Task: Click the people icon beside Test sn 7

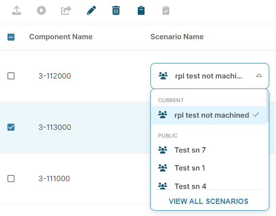Action: click(x=162, y=150)
